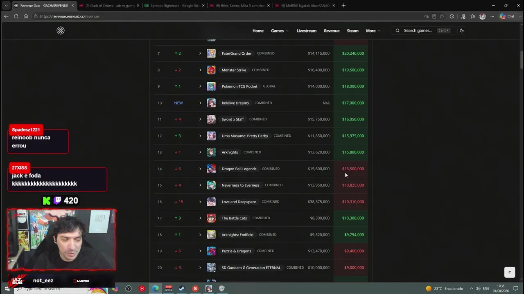Open the Games dropdown menu

pos(280,31)
